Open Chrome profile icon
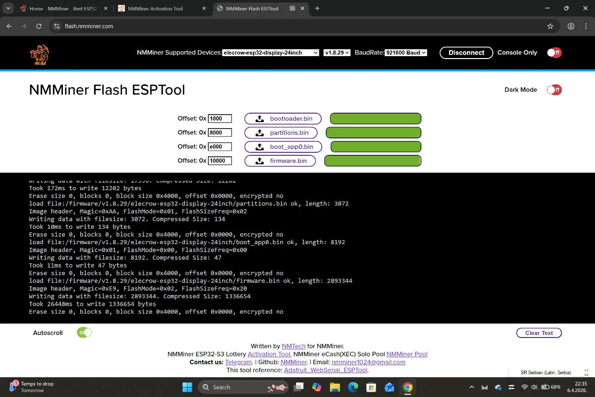 pyautogui.click(x=571, y=26)
